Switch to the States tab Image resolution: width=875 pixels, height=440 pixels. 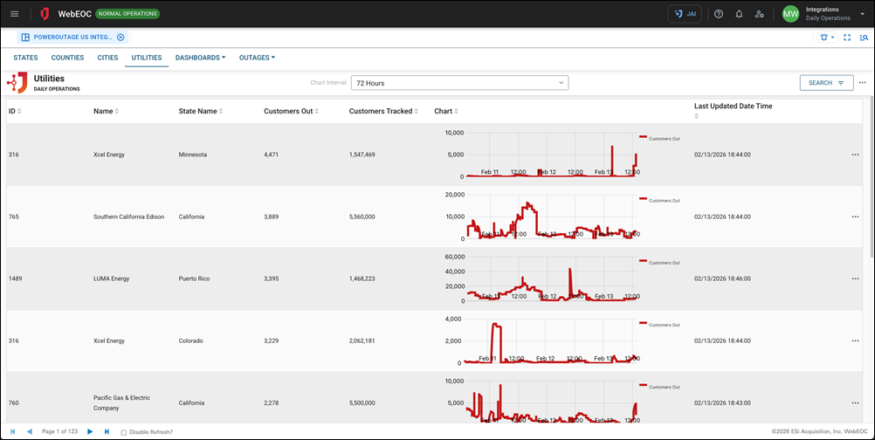(25, 58)
